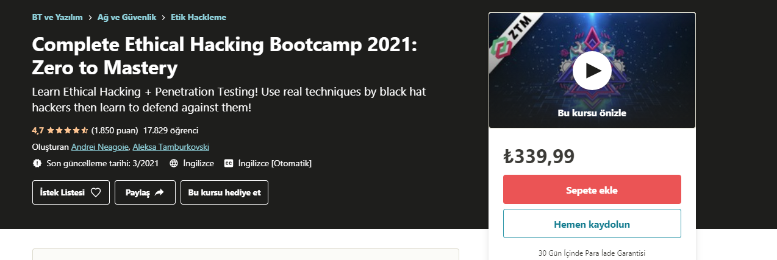
Task: Open the BT ve Yazılım breadcrumb
Action: (57, 18)
